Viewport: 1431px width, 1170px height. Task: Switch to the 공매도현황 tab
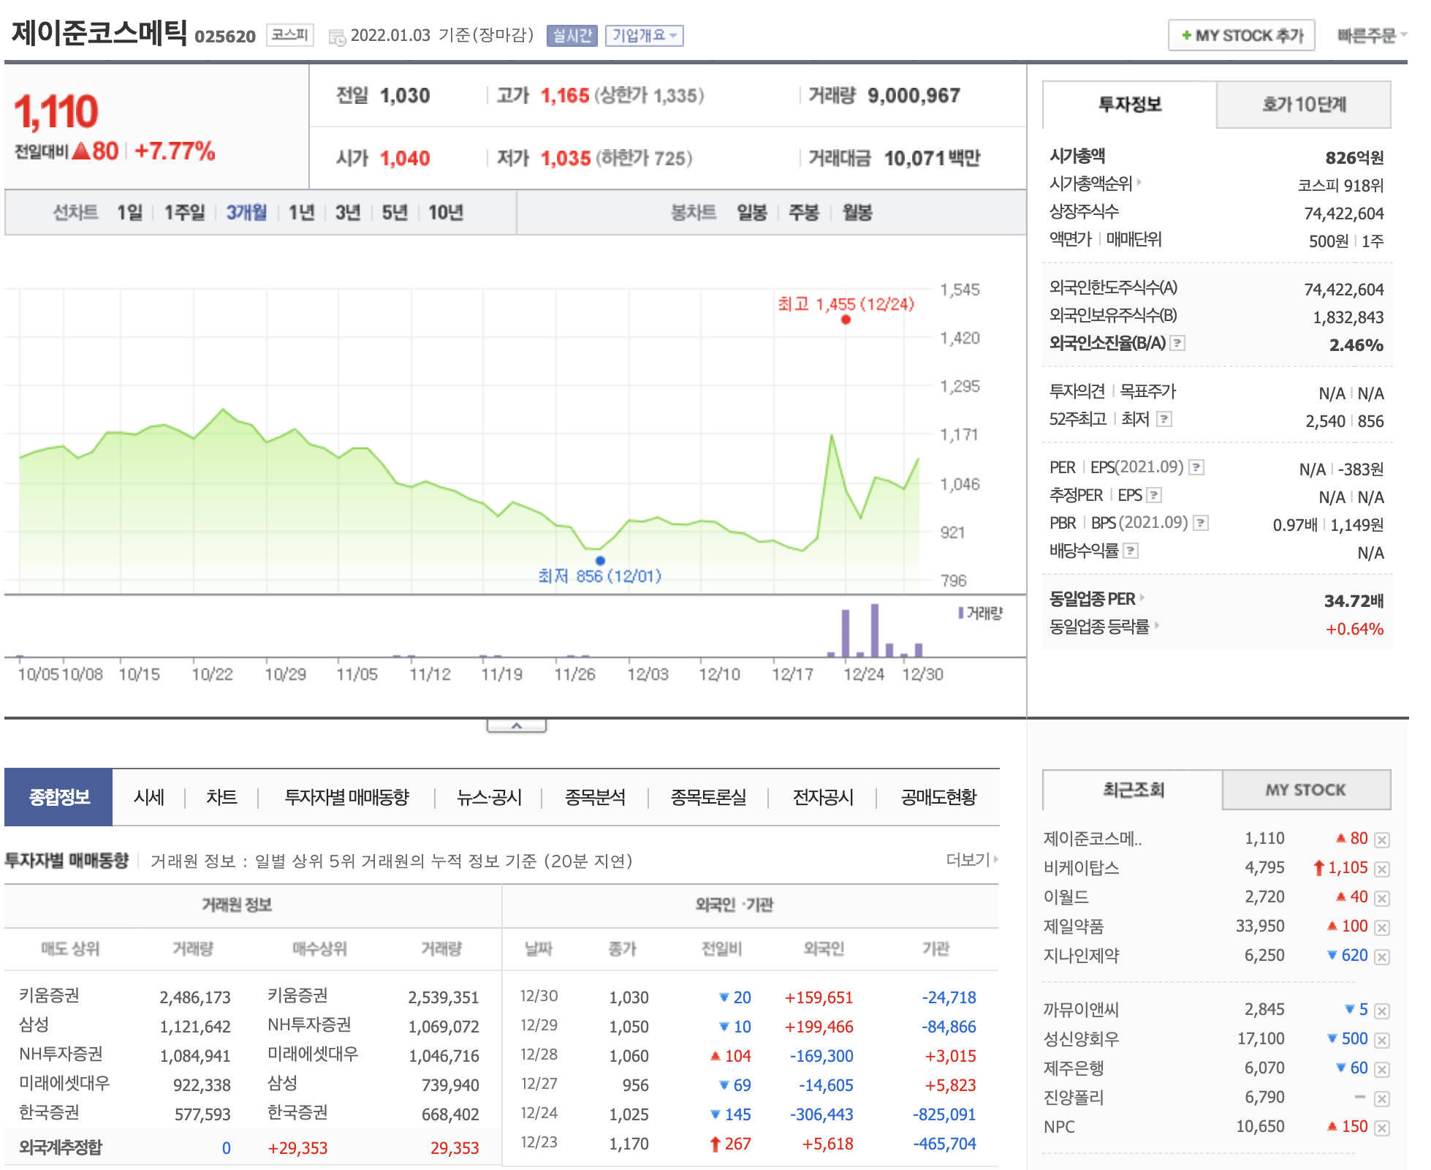pos(938,797)
